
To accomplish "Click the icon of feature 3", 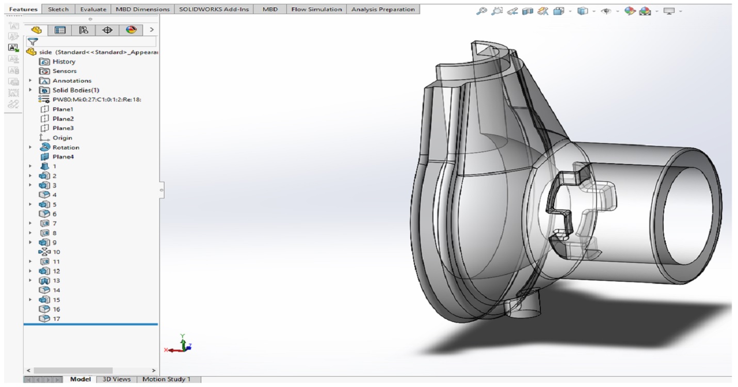I will click(44, 185).
